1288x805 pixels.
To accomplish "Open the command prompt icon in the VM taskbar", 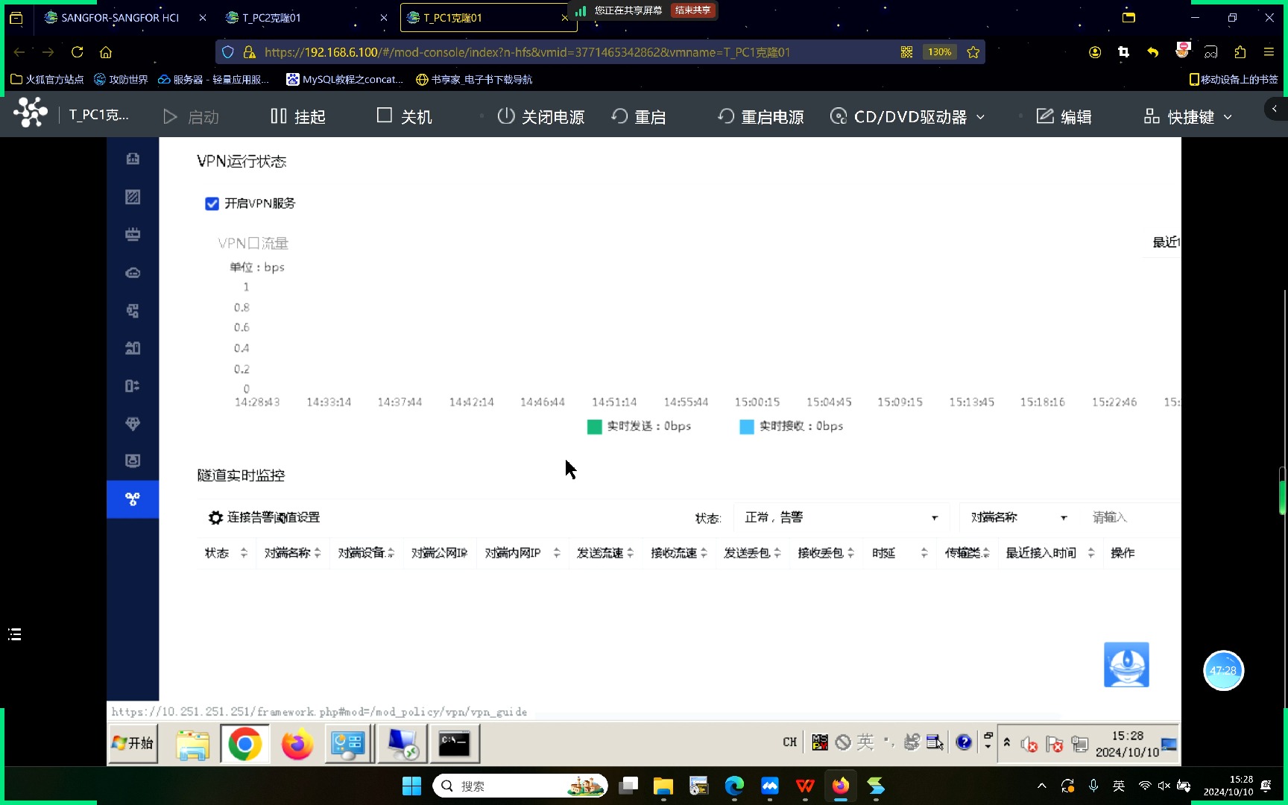I will pyautogui.click(x=454, y=744).
